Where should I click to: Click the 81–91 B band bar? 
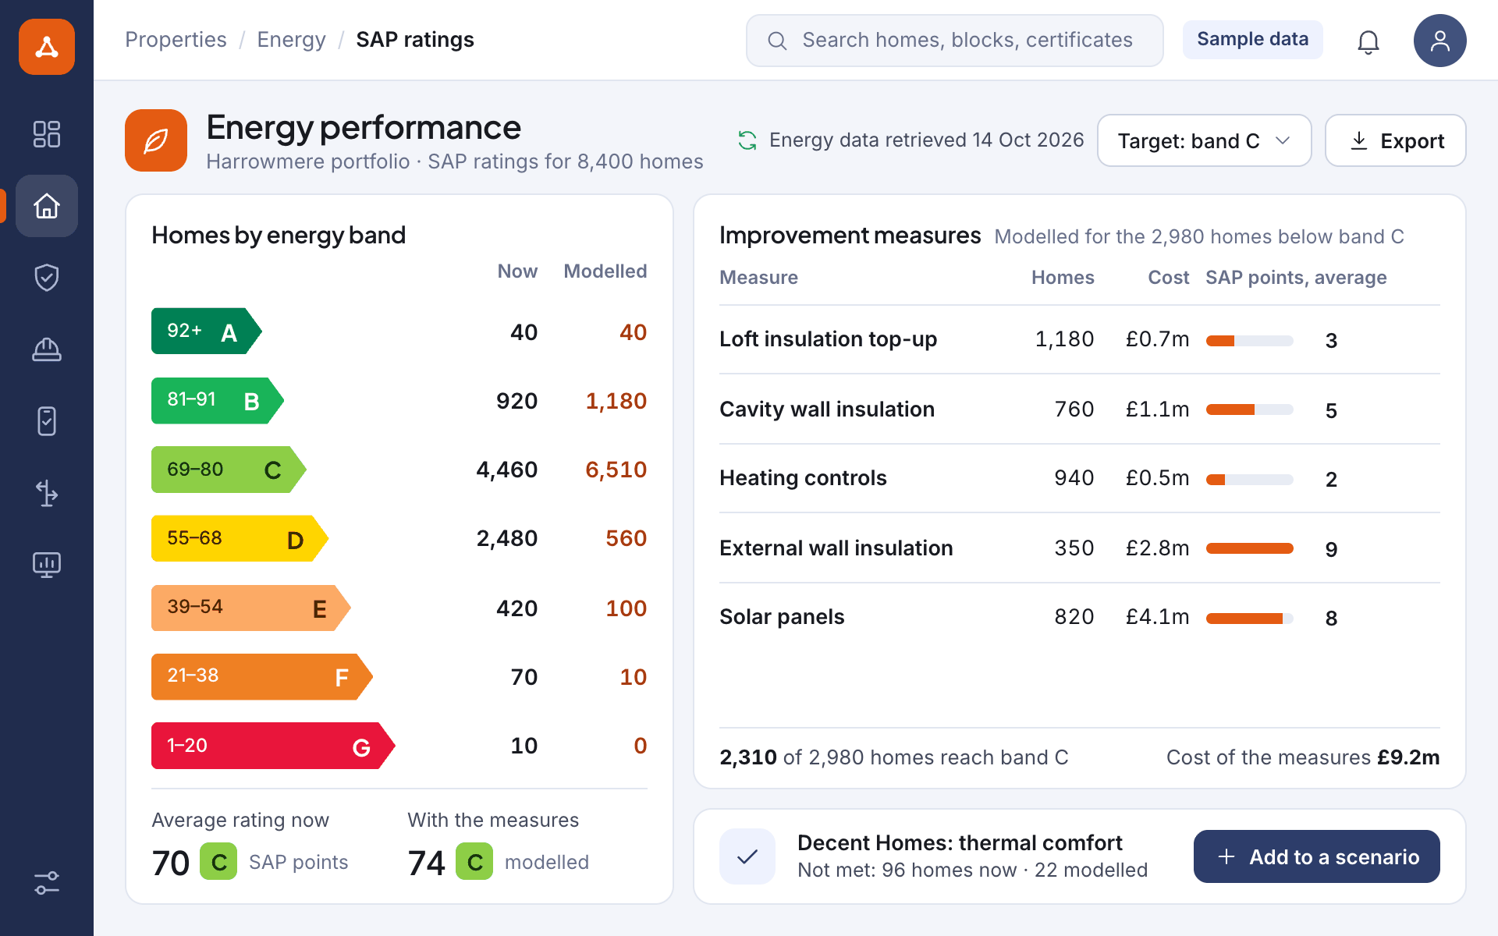[x=218, y=401]
